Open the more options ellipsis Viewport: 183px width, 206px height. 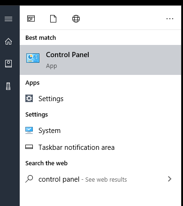point(170,19)
